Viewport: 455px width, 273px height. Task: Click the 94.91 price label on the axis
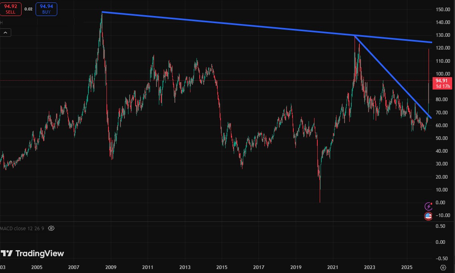tap(442, 80)
